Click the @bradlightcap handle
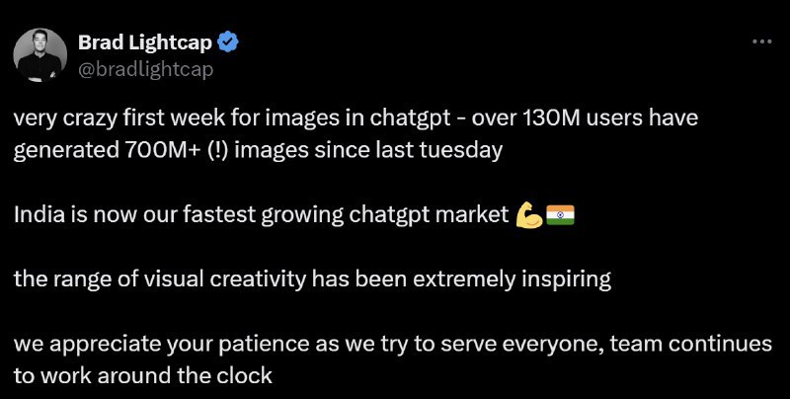 [x=144, y=69]
